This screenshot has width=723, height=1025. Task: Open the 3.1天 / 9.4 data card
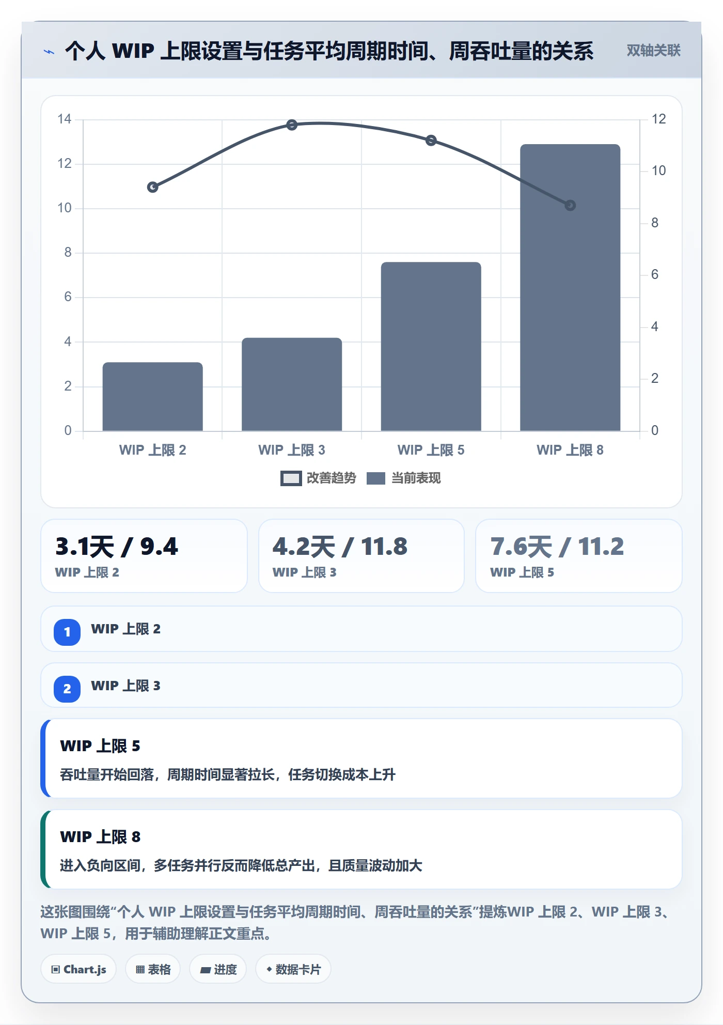(144, 556)
